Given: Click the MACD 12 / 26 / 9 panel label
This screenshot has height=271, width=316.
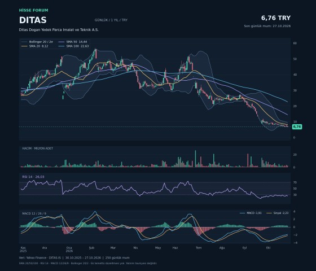Looking at the screenshot, I should click(34, 213).
